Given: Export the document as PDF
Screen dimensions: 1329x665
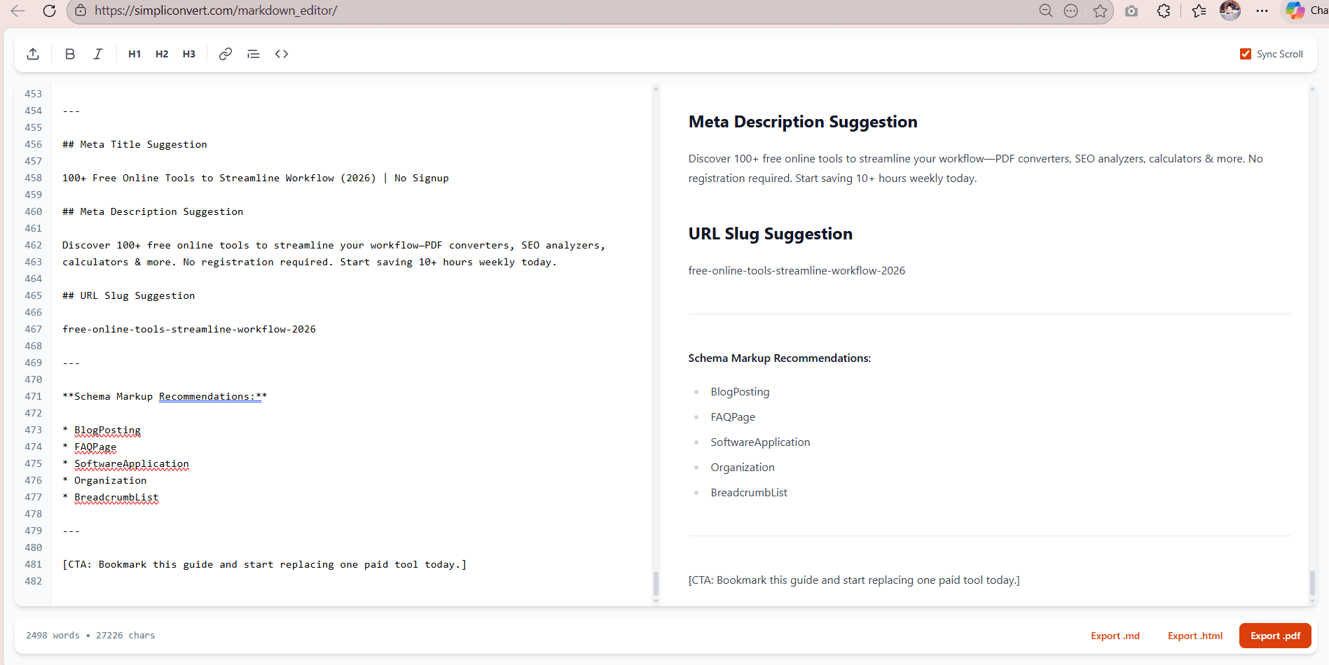Looking at the screenshot, I should pos(1274,635).
